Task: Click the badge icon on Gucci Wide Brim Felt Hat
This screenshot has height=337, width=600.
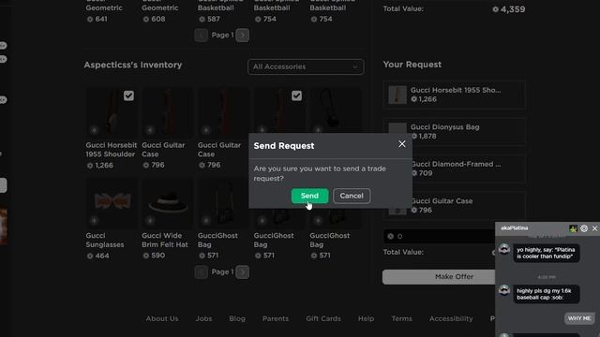Action: click(x=150, y=221)
